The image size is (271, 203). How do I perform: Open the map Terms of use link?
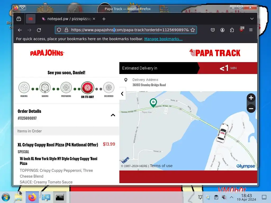pos(161,166)
